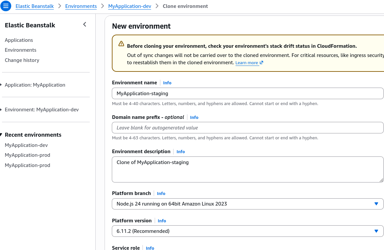Select Applications in the sidebar

point(19,40)
